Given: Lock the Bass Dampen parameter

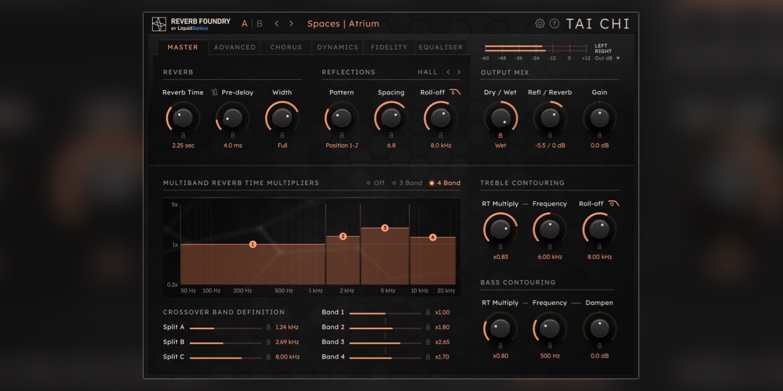Looking at the screenshot, I should click(600, 346).
